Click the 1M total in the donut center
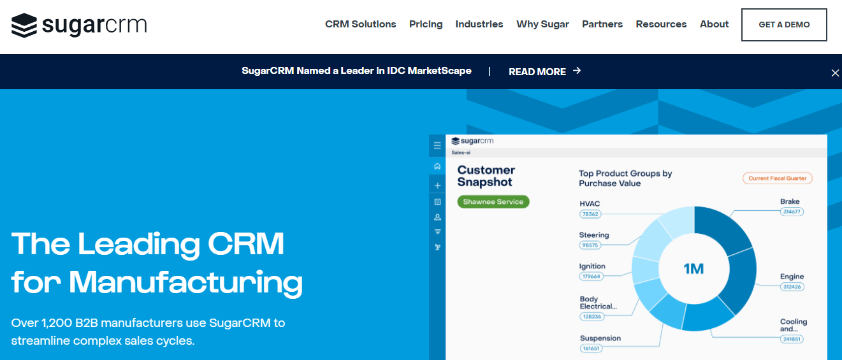The height and width of the screenshot is (360, 842). (x=693, y=269)
